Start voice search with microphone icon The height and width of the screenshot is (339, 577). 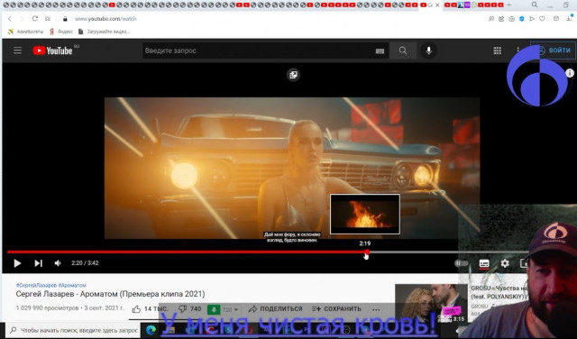click(428, 50)
